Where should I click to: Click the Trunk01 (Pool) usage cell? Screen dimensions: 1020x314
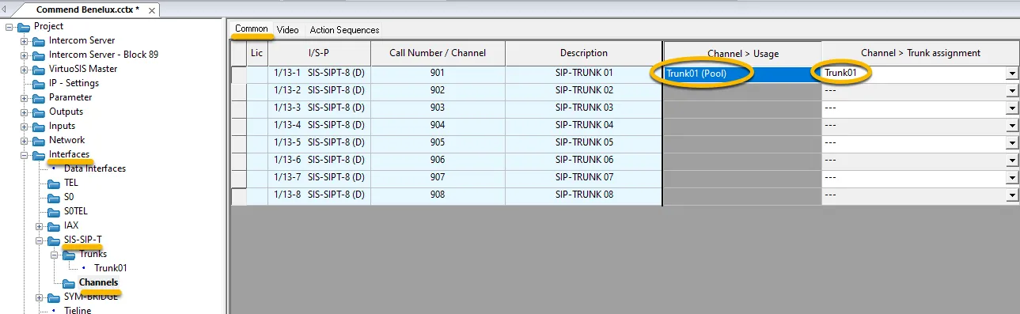pos(742,74)
